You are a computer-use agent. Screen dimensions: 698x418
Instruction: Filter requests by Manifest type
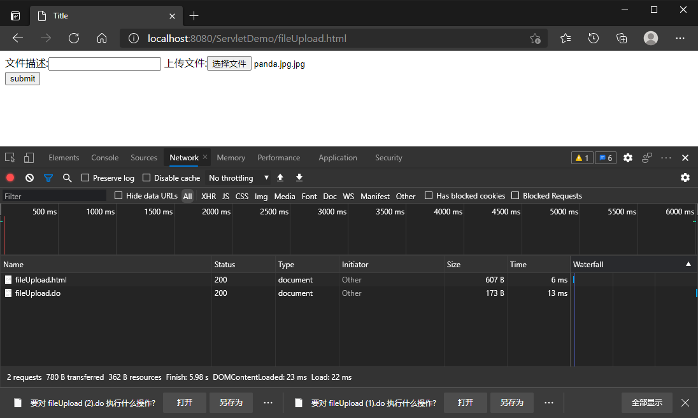(375, 196)
